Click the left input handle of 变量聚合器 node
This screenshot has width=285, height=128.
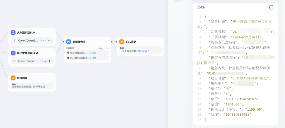[63, 42]
